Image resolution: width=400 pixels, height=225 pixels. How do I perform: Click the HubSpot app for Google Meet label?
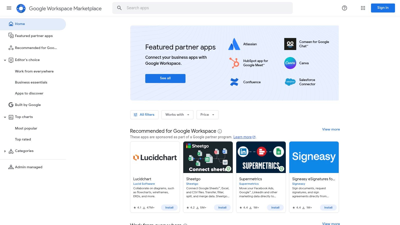click(x=255, y=63)
